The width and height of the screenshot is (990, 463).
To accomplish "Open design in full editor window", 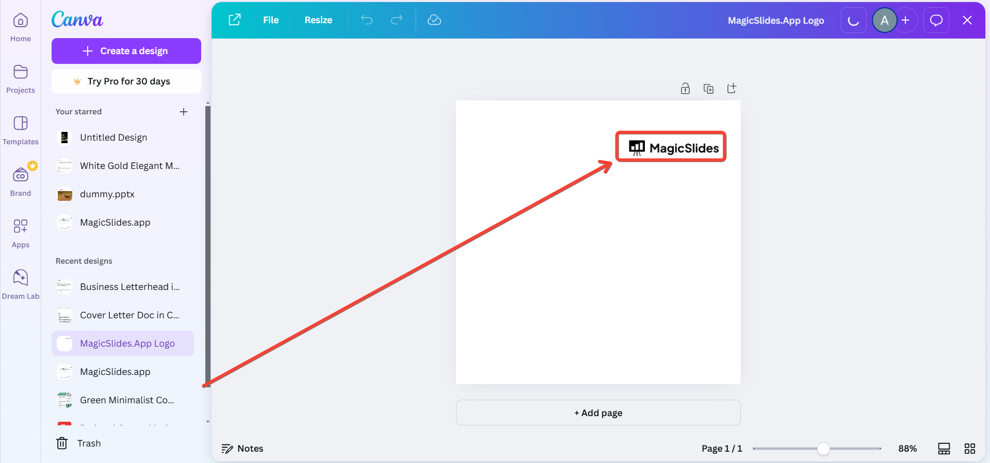I will 235,20.
